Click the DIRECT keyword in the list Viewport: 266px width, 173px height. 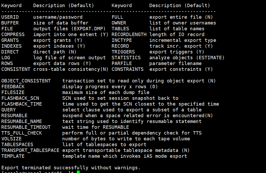[10, 52]
